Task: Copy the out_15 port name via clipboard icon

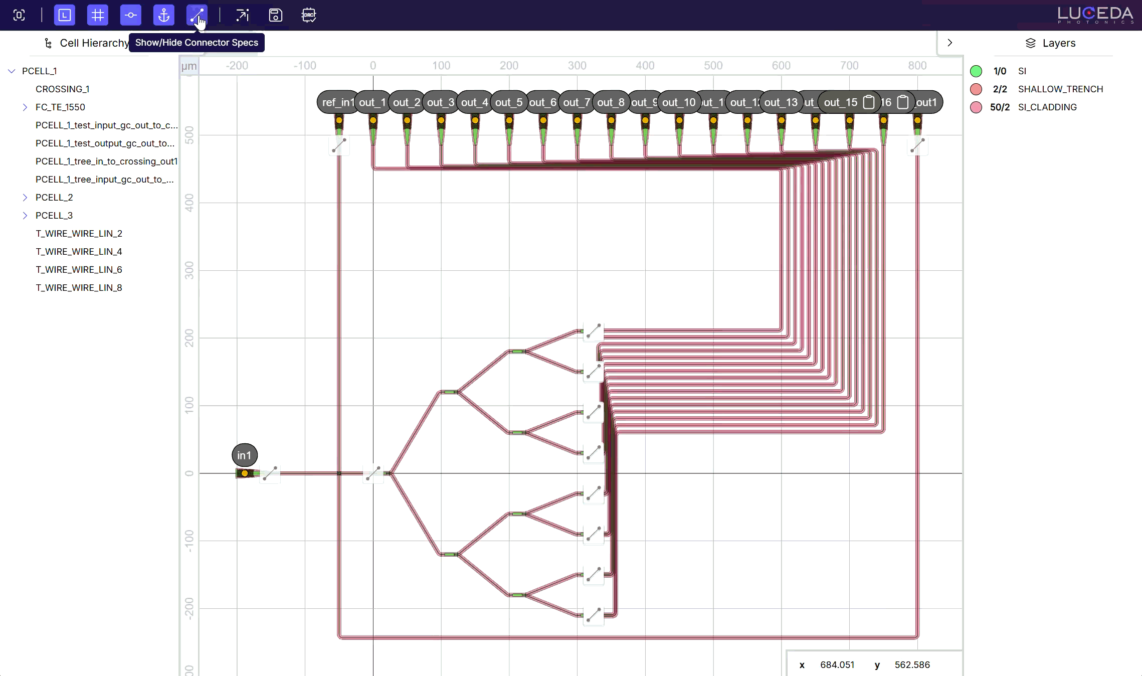Action: click(x=869, y=102)
